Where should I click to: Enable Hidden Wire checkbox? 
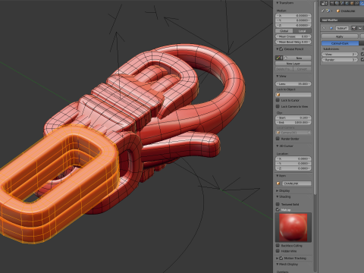tap(278, 251)
